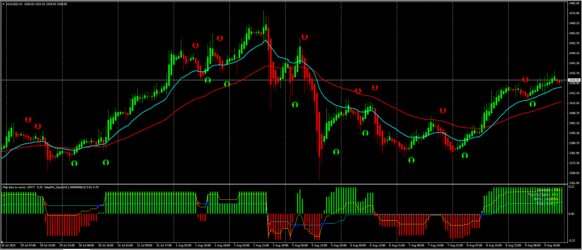This screenshot has width=582, height=250.
Task: Click the red sell arrow near 6 Aug 15:00 on price chart
Action: (375, 87)
